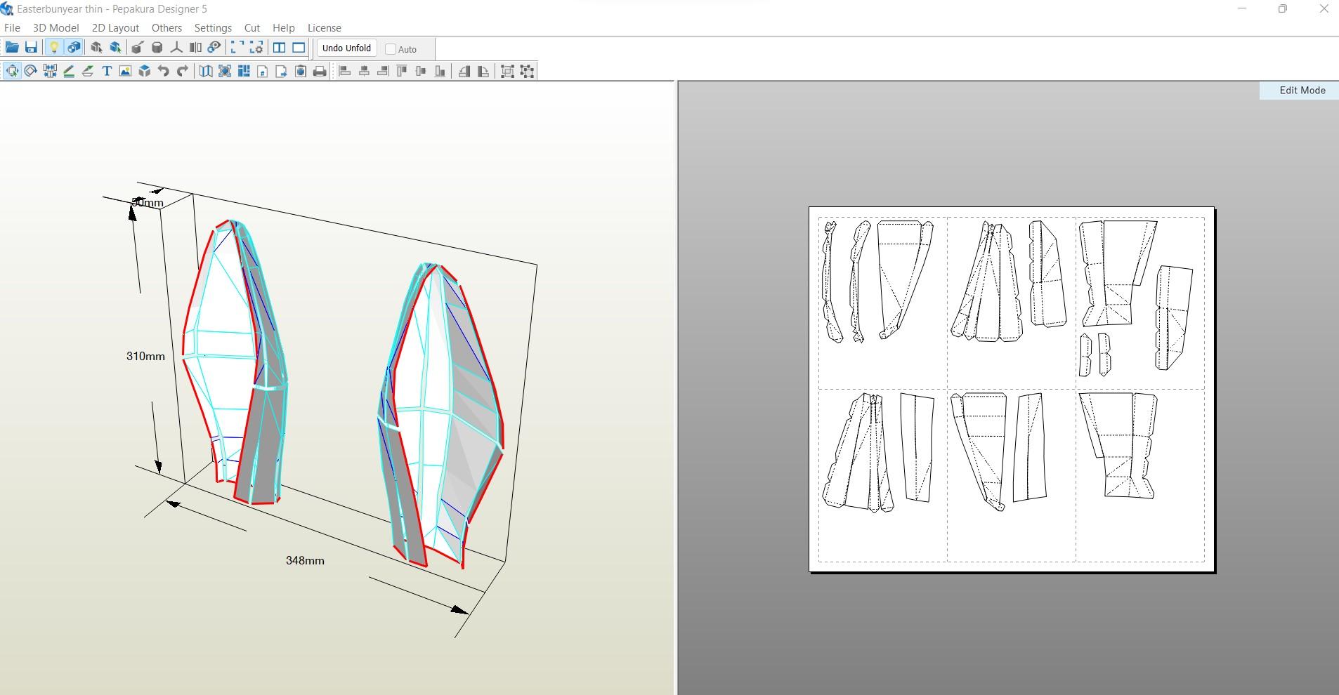Select the text input T tool
1339x695 pixels.
click(107, 71)
